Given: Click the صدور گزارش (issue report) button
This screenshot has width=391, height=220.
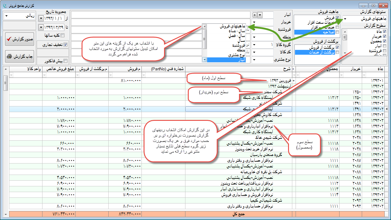Looking at the screenshot, I should point(20,39).
